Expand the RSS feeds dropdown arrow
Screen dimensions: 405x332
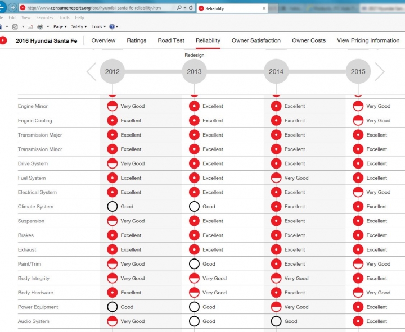point(23,26)
